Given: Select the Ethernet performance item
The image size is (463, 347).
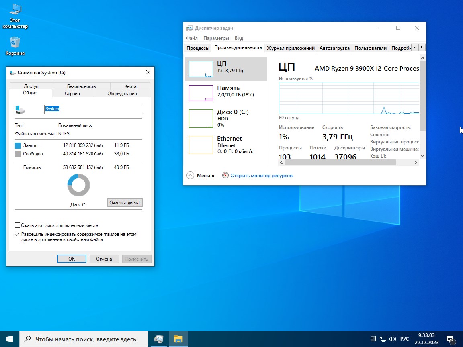Looking at the screenshot, I should tap(201, 145).
